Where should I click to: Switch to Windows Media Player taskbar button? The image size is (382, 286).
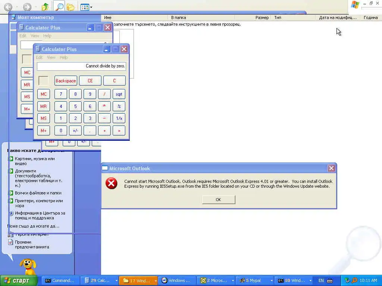point(177,280)
